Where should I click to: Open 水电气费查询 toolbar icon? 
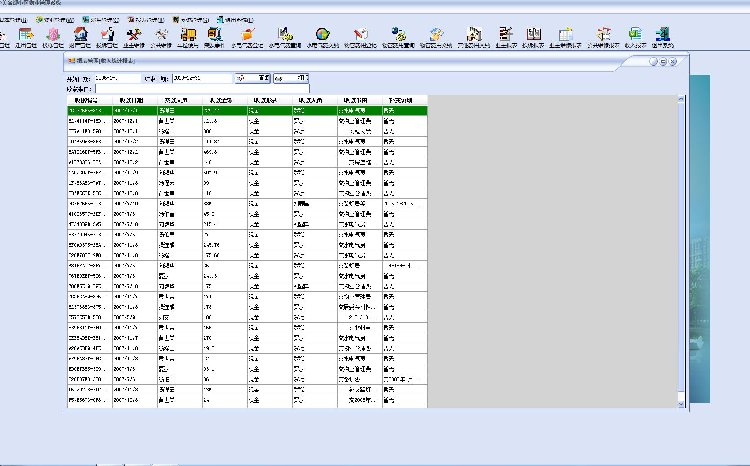click(x=285, y=38)
